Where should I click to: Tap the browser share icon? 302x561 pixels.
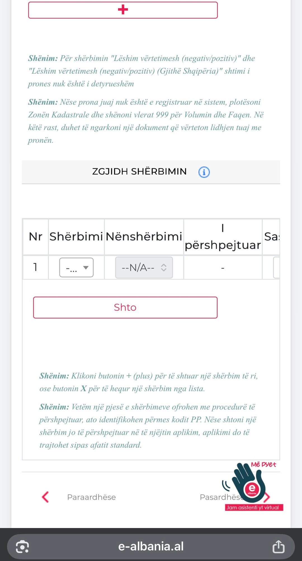point(278,546)
